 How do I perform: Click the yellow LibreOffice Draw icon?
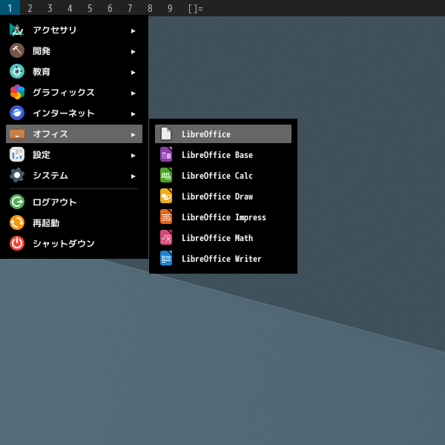tap(166, 196)
